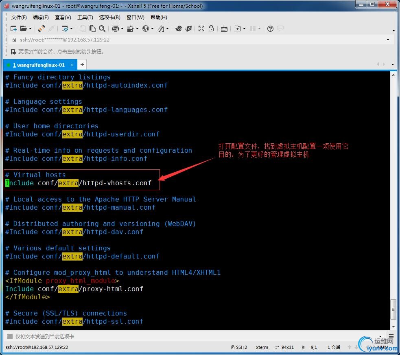Open the dropdown arrow beside the Font icon
This screenshot has width=400, height=355.
click(168, 28)
